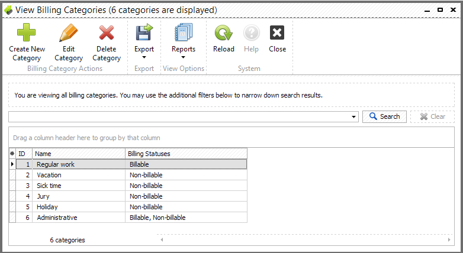
Task: Select the Edit Category pencil icon
Action: 69,33
